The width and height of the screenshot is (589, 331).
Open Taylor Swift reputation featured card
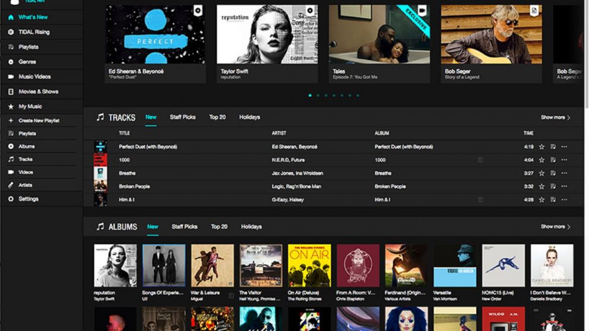click(267, 44)
